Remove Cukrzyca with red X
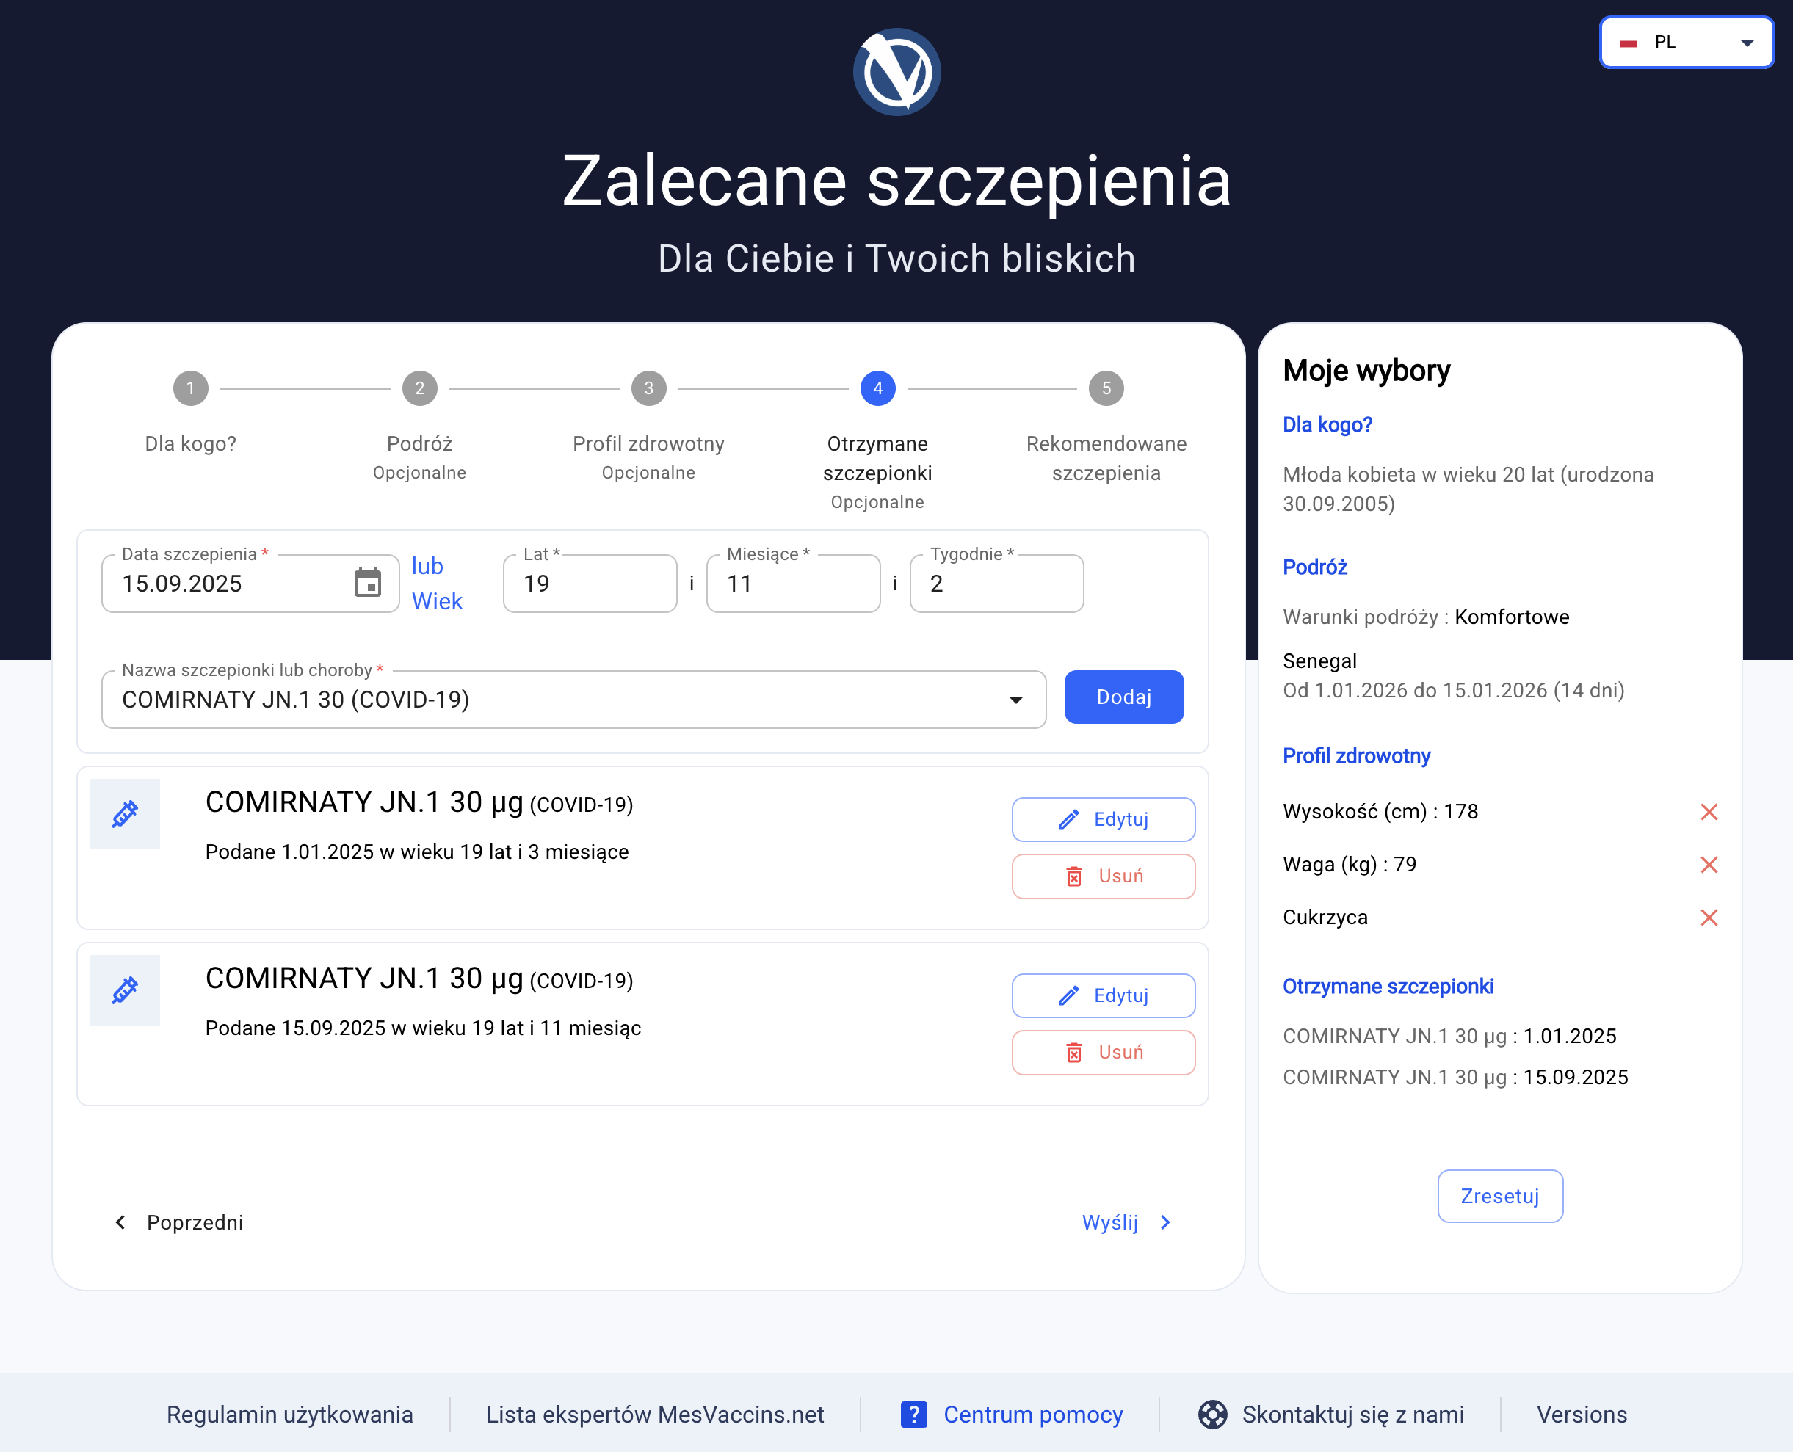The image size is (1793, 1452). click(1709, 918)
